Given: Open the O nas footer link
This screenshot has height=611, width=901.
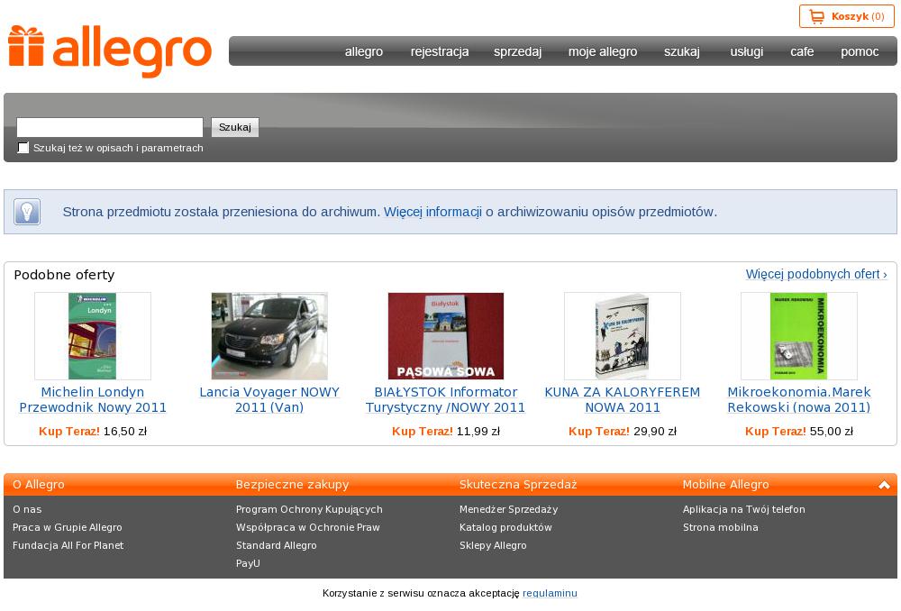Looking at the screenshot, I should 27,509.
